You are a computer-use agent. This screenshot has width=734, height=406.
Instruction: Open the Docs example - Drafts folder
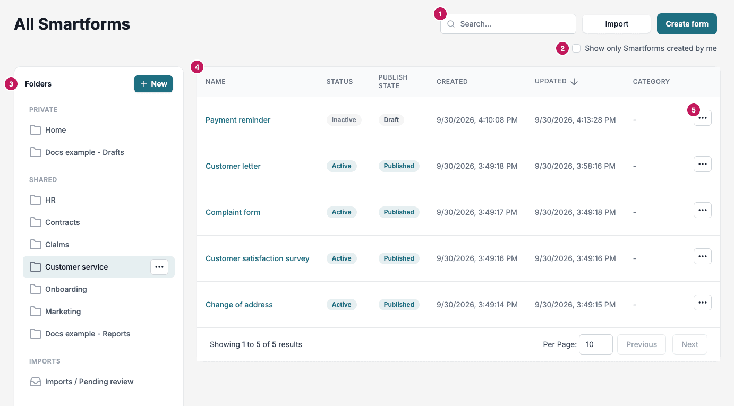[x=99, y=152]
